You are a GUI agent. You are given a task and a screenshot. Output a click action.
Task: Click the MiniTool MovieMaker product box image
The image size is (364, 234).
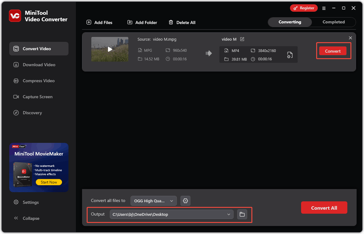point(23,175)
